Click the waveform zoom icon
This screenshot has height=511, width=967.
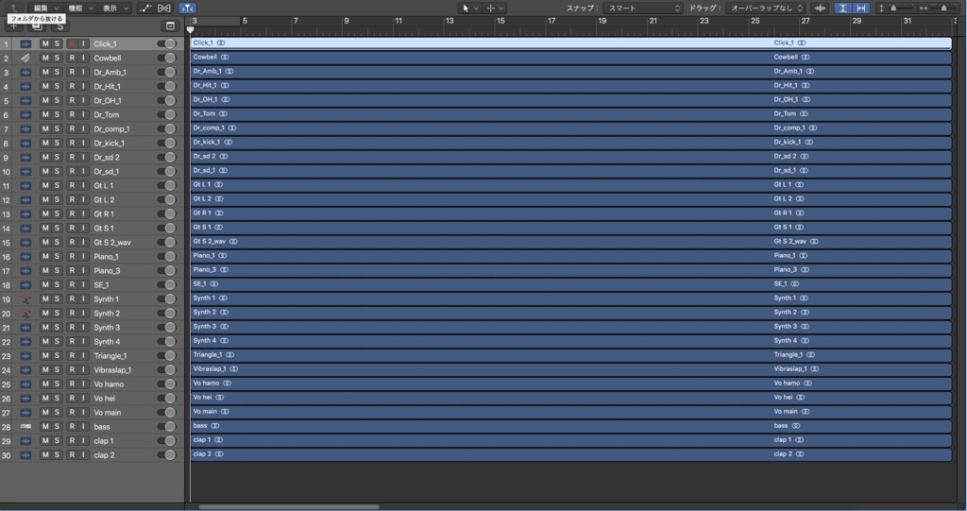point(820,8)
